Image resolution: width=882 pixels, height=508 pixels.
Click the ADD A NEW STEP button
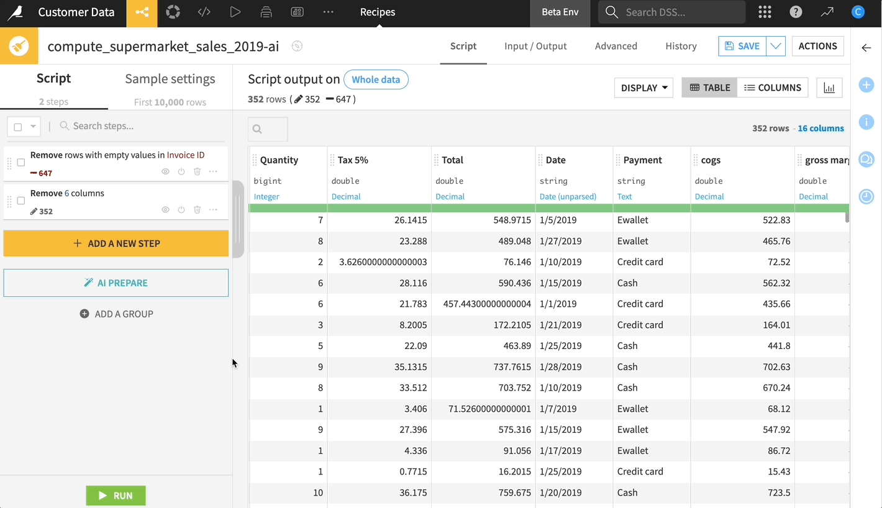[x=116, y=243]
